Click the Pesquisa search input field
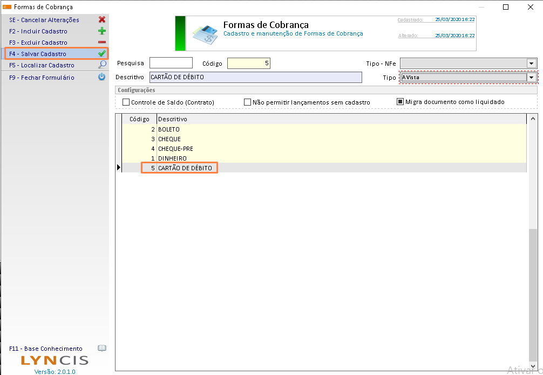 pyautogui.click(x=171, y=63)
